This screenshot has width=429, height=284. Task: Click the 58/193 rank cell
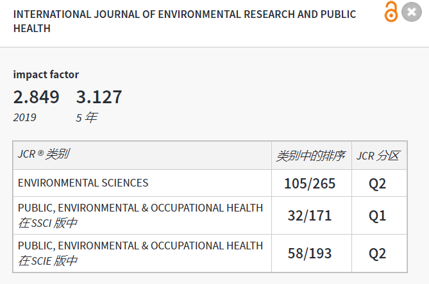point(310,253)
